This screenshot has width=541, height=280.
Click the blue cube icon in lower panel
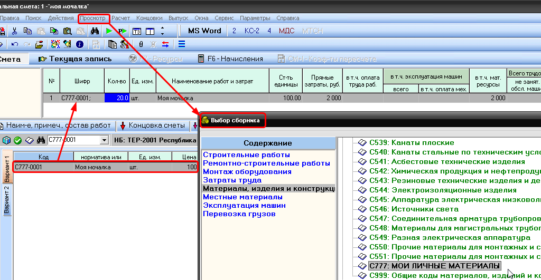(6, 140)
